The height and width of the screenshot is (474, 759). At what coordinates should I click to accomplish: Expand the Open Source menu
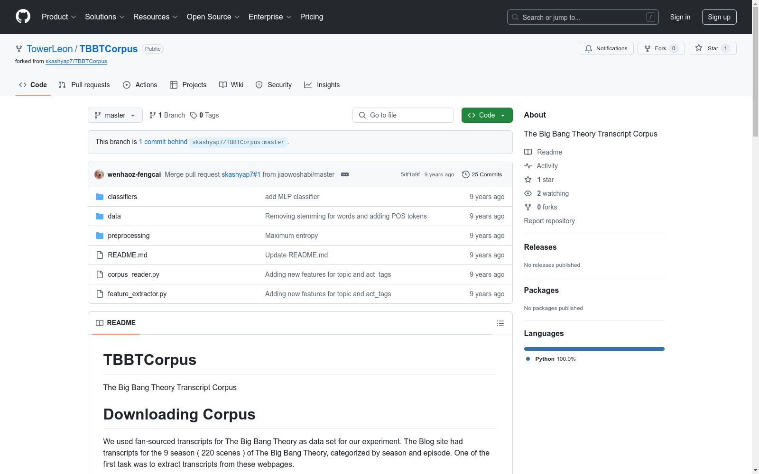(x=213, y=17)
